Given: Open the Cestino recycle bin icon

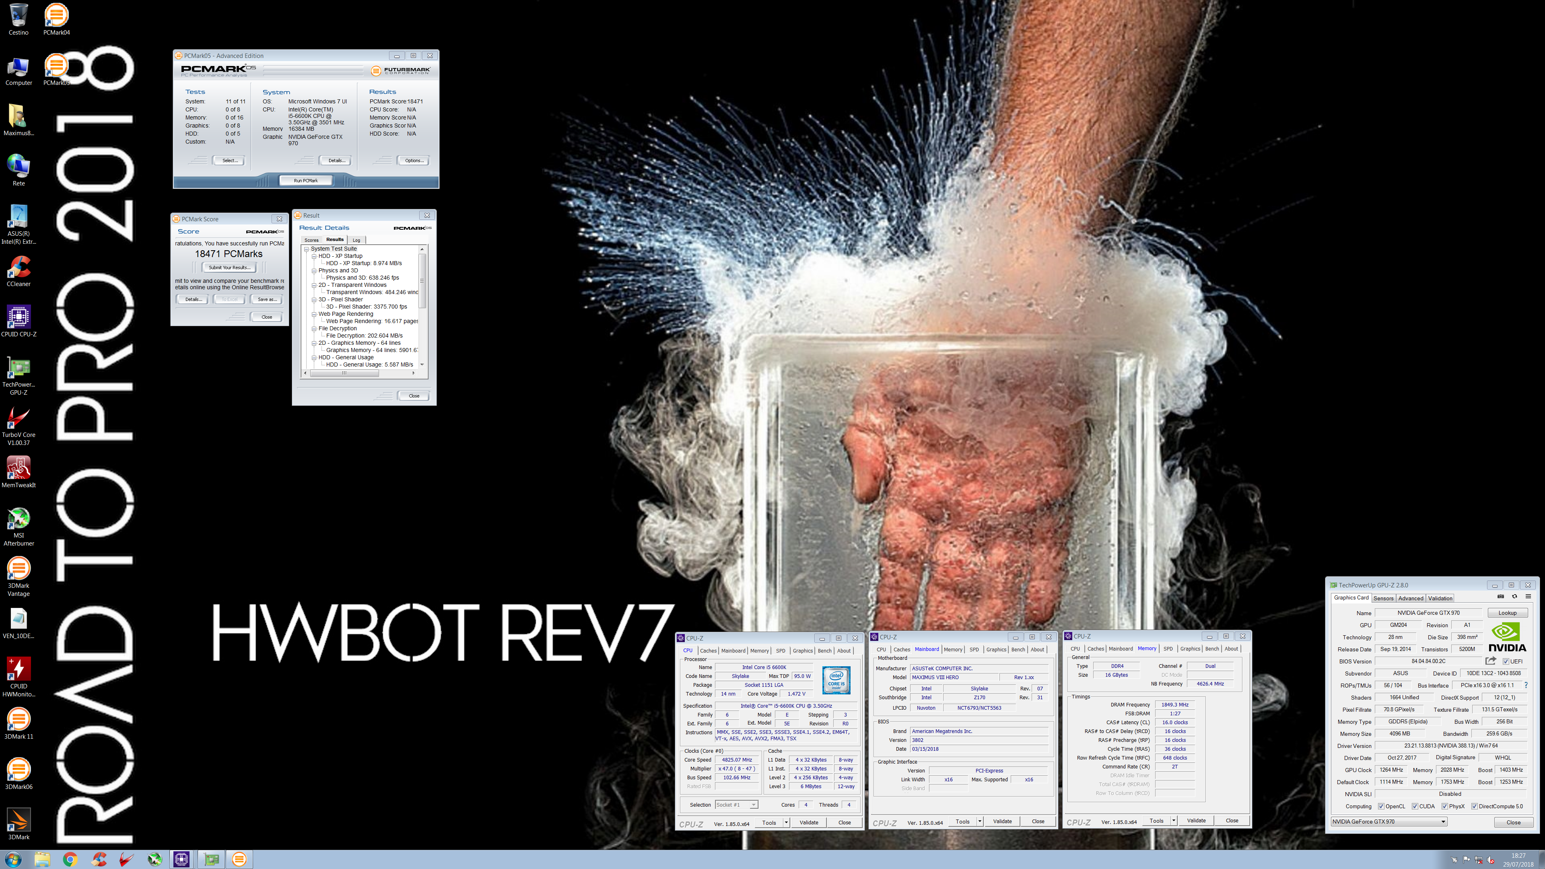Looking at the screenshot, I should tap(19, 19).
